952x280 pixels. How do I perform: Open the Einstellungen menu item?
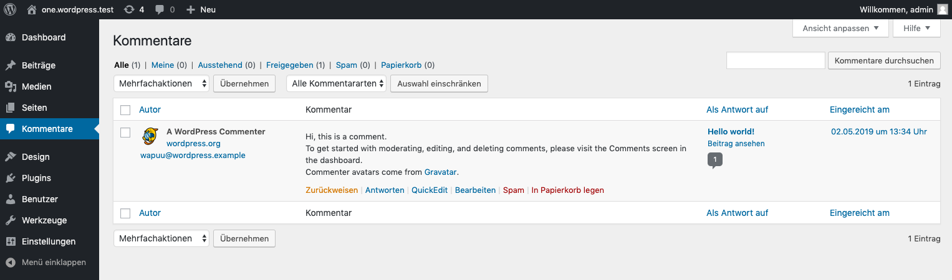pos(49,241)
